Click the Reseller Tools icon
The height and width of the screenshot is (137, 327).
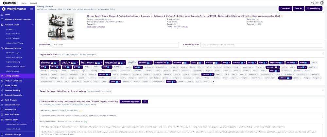(x=2, y=120)
